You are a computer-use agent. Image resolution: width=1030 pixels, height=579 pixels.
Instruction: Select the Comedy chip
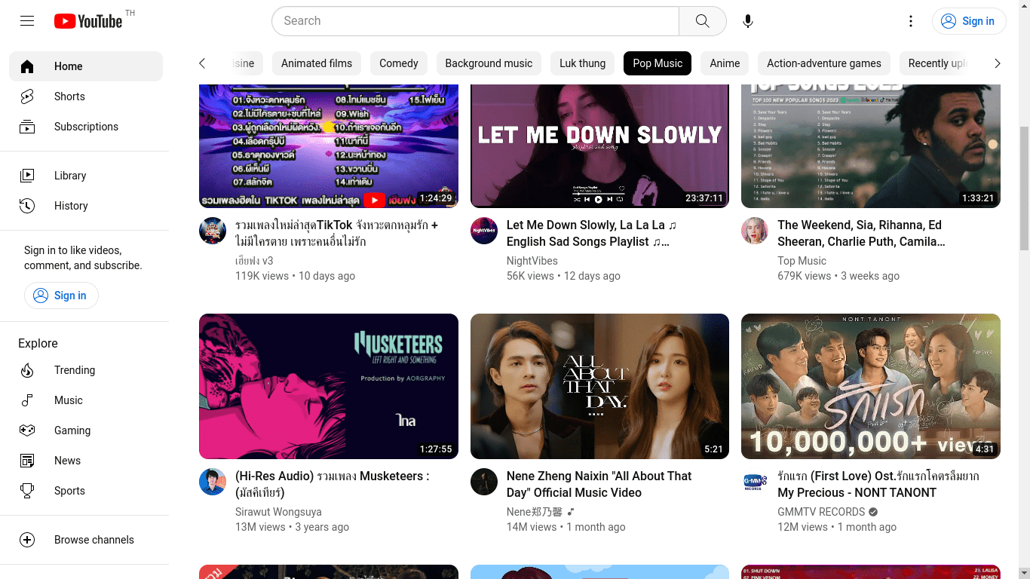[x=399, y=63]
